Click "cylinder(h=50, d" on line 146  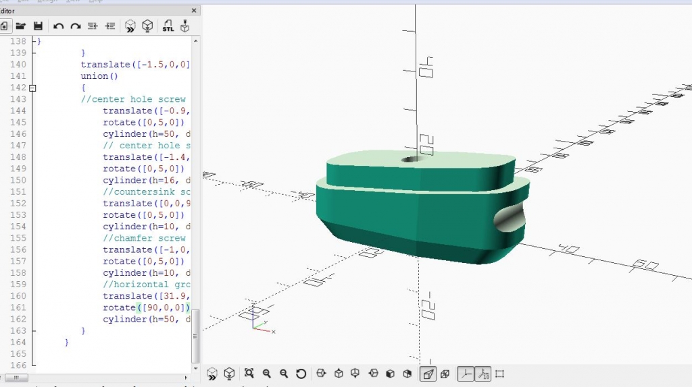coord(147,134)
